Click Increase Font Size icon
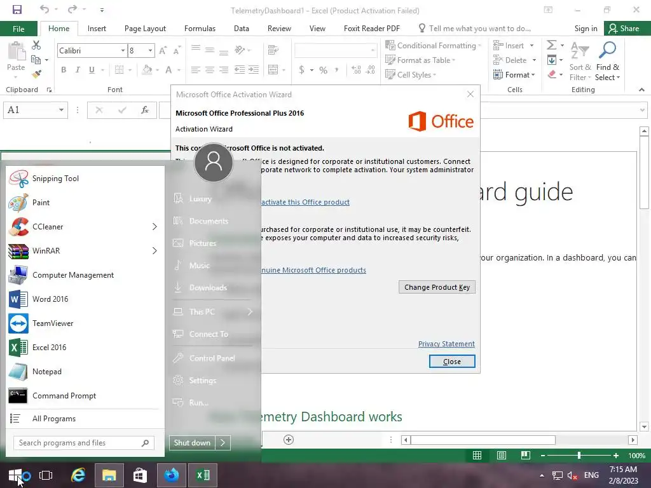651x488 pixels. click(x=163, y=51)
